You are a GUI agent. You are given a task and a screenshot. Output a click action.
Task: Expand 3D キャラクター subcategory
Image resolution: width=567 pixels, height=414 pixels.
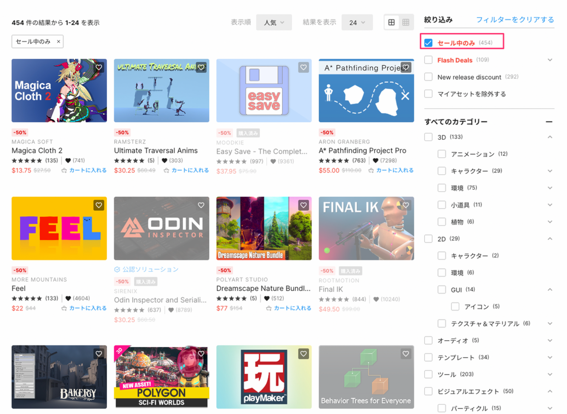point(550,171)
